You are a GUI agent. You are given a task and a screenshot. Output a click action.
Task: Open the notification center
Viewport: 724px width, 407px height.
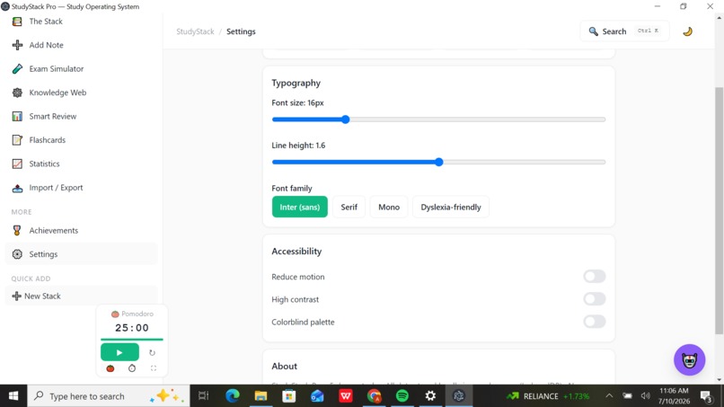[706, 396]
